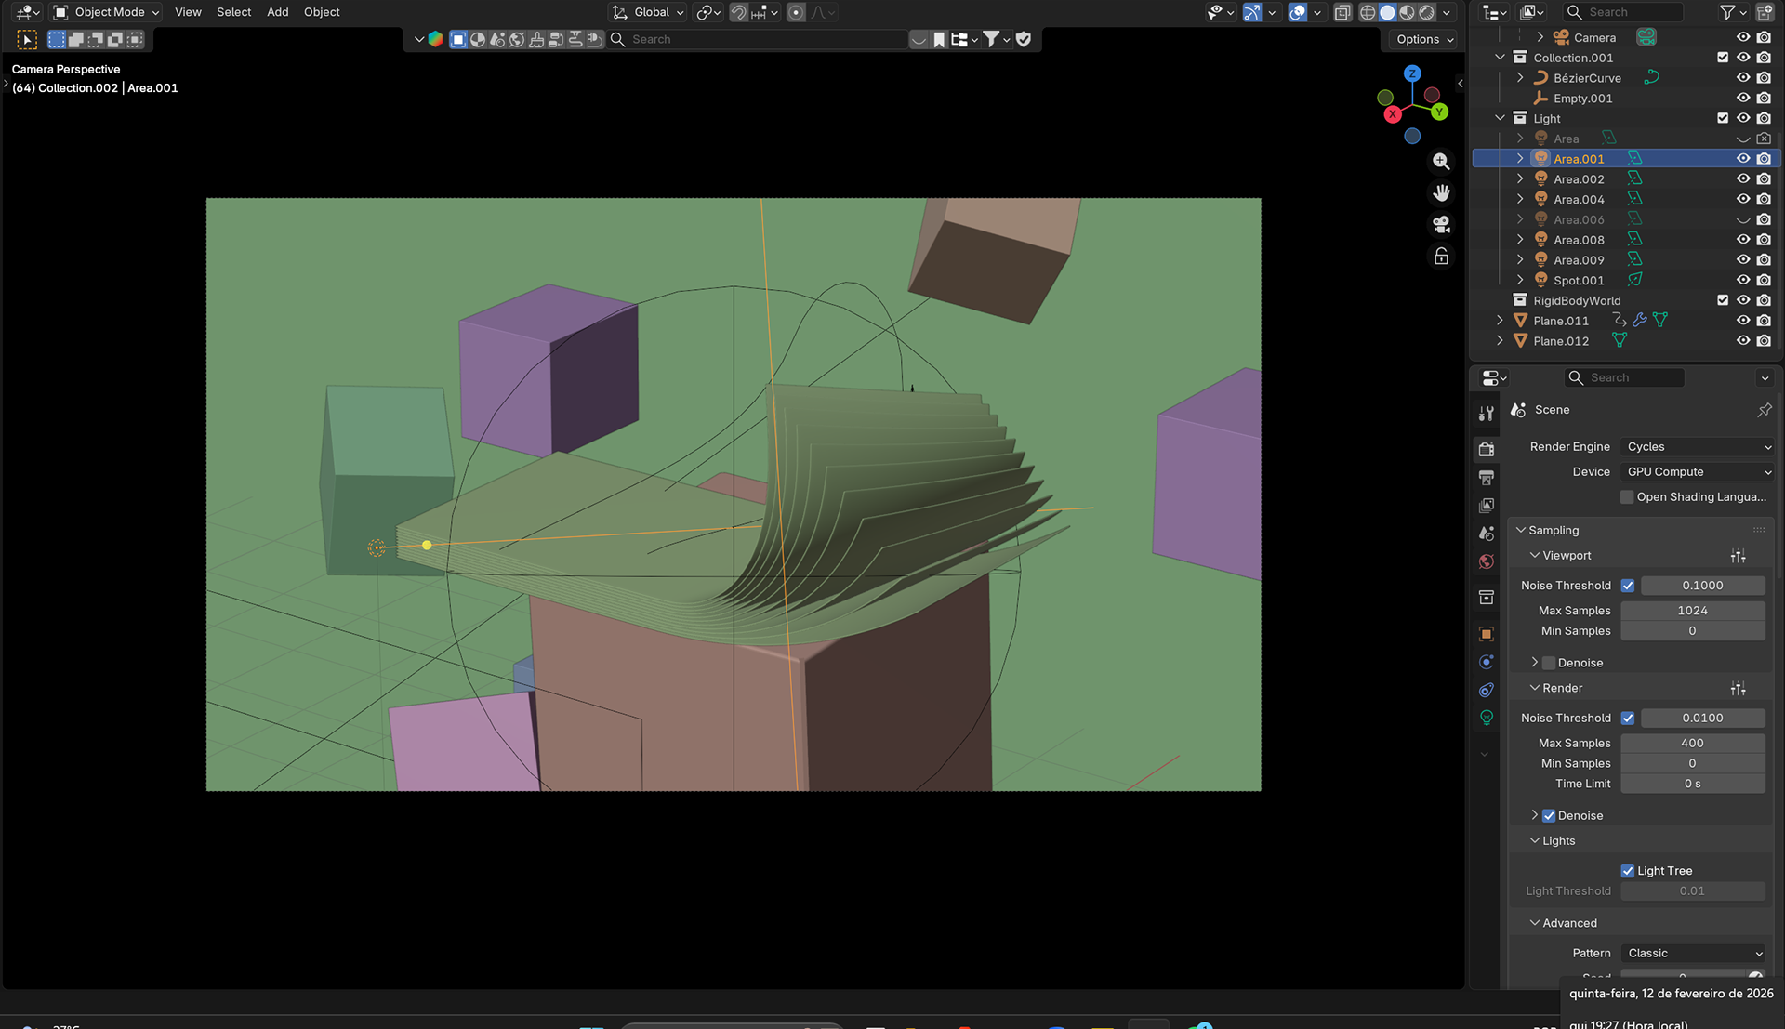
Task: Open the Render Engine Cycles dropdown
Action: tap(1698, 447)
